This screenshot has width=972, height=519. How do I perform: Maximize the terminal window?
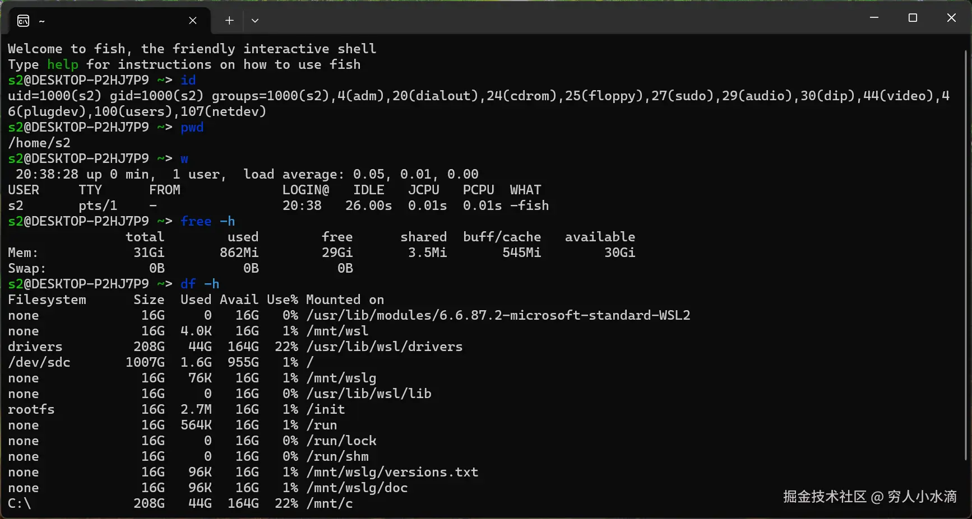coord(913,18)
